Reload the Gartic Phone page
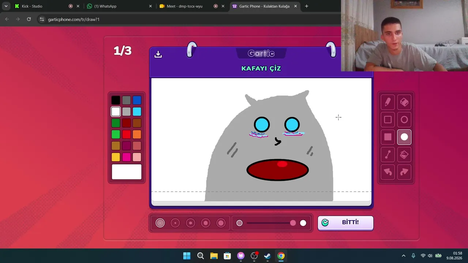Viewport: 468px width, 263px height. [29, 19]
